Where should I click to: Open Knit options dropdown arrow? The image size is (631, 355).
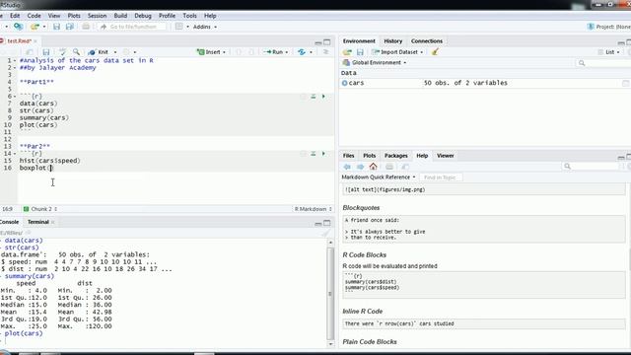115,52
